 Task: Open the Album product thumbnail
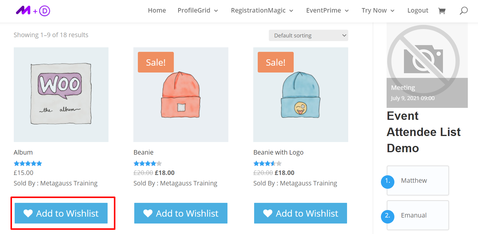point(61,95)
